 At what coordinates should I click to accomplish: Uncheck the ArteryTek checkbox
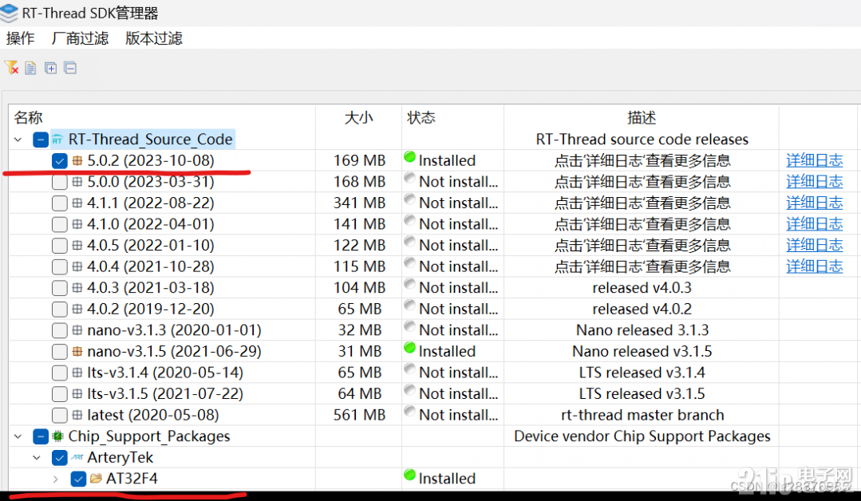(x=59, y=457)
